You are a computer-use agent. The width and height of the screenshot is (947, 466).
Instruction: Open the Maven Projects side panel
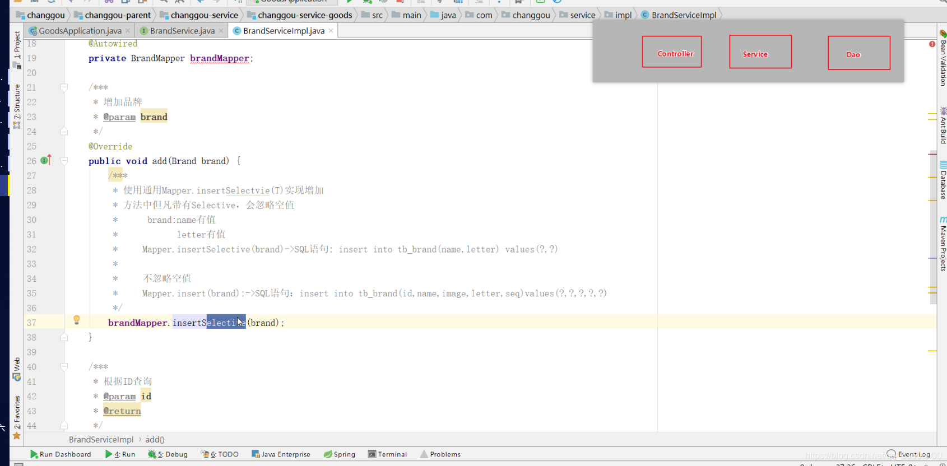pos(943,244)
